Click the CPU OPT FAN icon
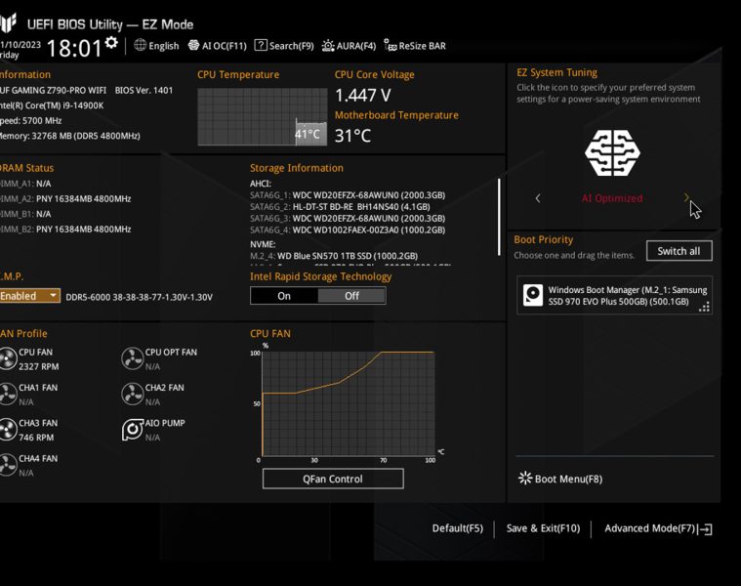This screenshot has height=586, width=741. [x=133, y=358]
